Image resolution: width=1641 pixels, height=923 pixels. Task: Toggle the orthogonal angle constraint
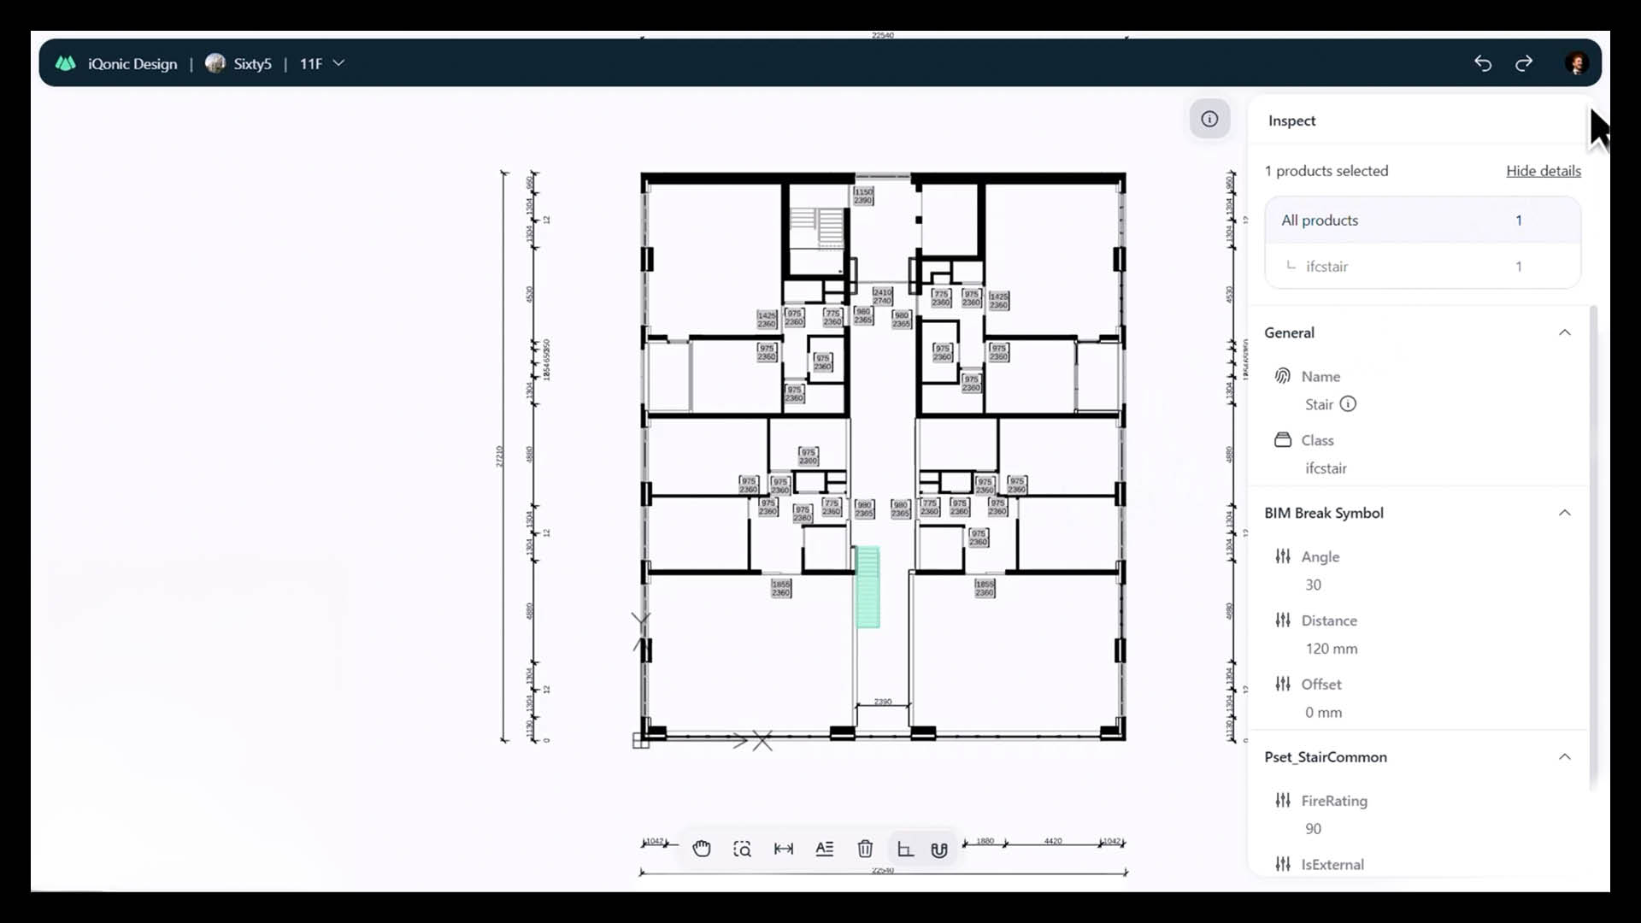click(905, 849)
